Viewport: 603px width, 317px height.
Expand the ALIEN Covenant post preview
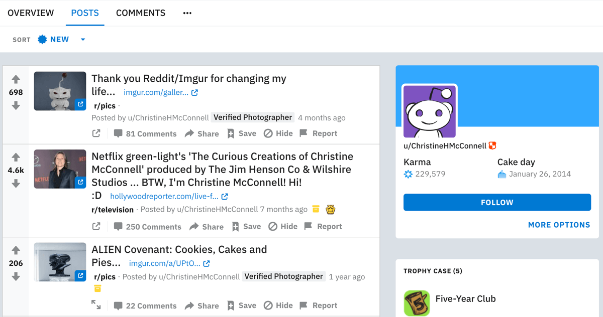96,304
